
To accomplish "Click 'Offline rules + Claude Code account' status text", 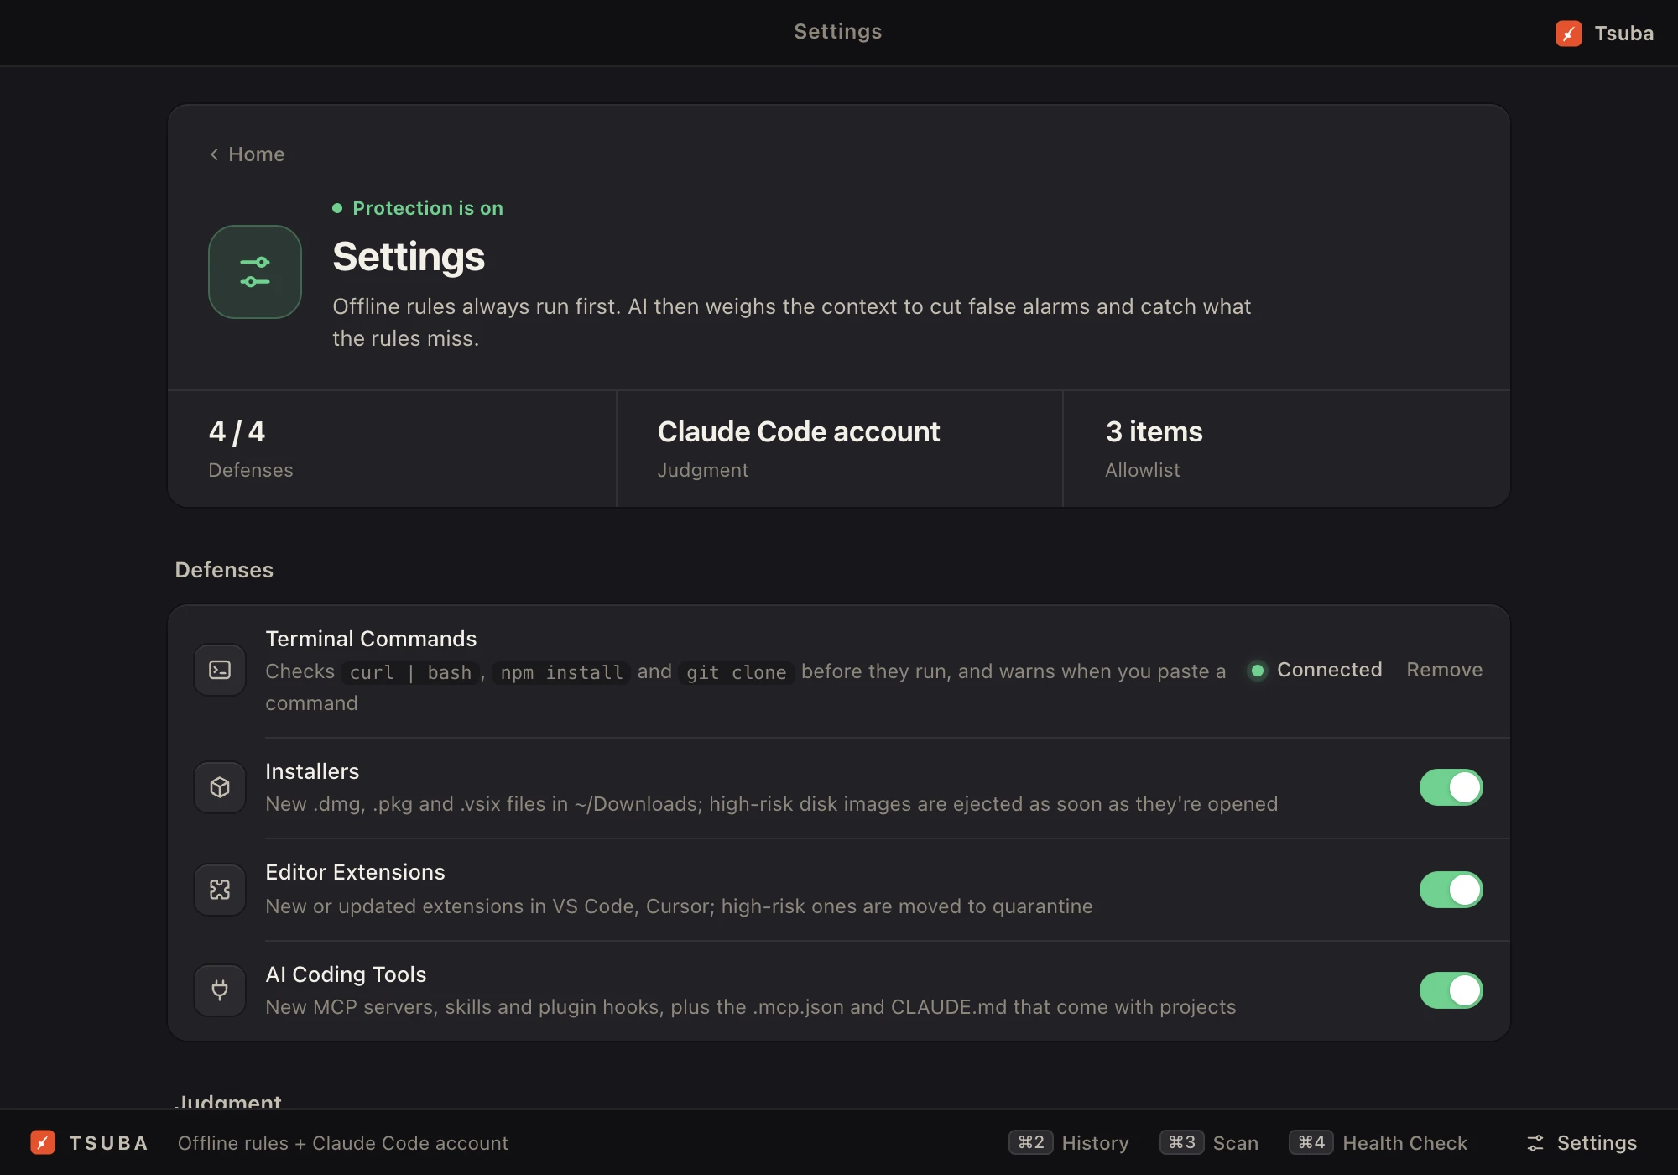I will [342, 1143].
